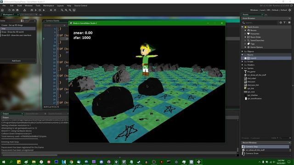294x165 pixels.
Task: Click the target manager icon top right
Action: click(x=290, y=10)
